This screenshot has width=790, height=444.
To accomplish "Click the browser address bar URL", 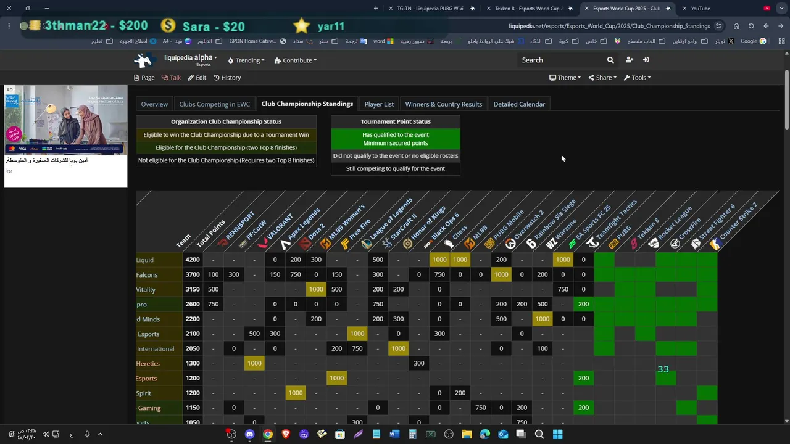I will point(609,26).
